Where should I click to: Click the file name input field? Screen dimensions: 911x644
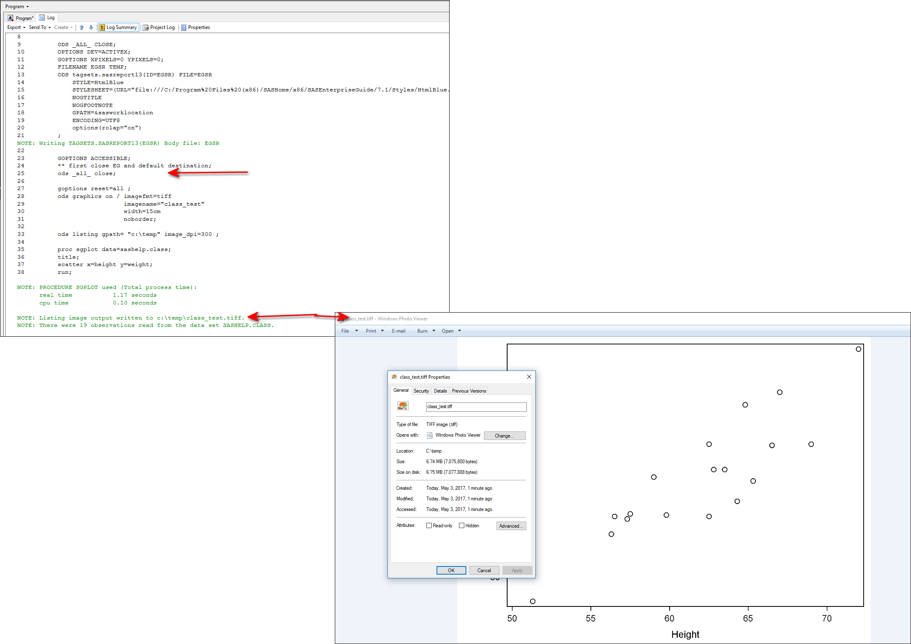point(476,406)
